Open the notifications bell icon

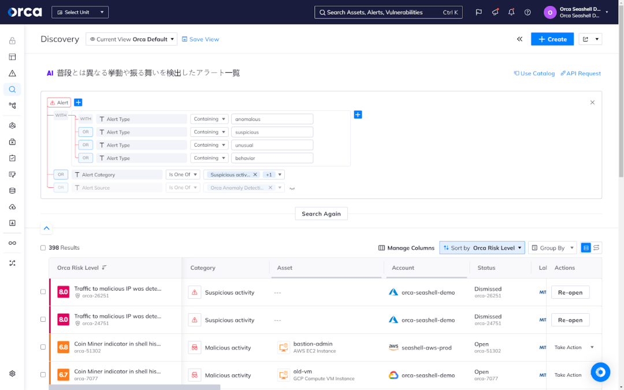click(x=511, y=12)
